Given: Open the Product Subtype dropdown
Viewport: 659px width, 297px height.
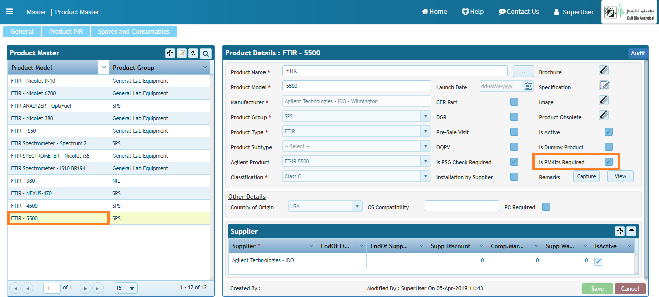Looking at the screenshot, I should pos(427,146).
